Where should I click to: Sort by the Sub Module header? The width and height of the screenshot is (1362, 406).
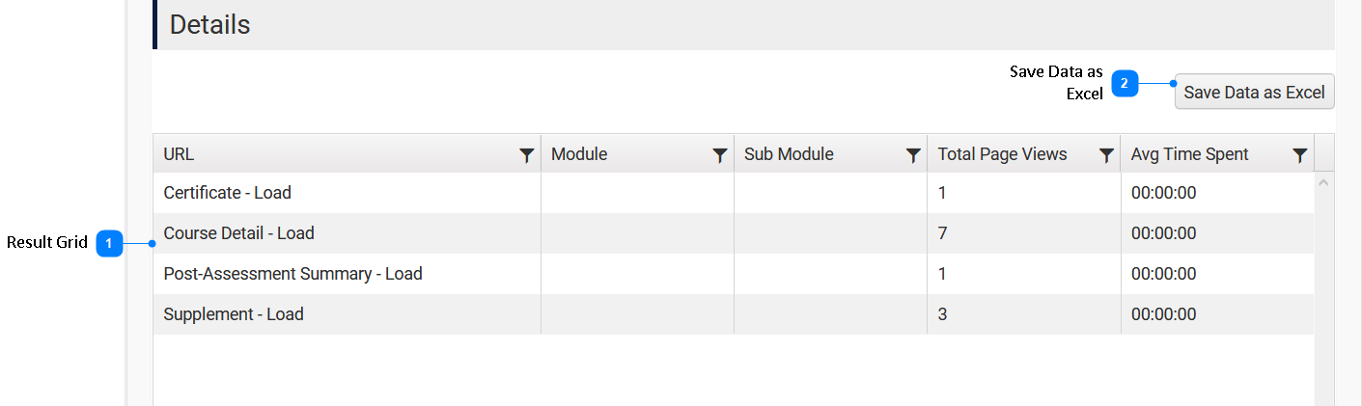[x=789, y=154]
